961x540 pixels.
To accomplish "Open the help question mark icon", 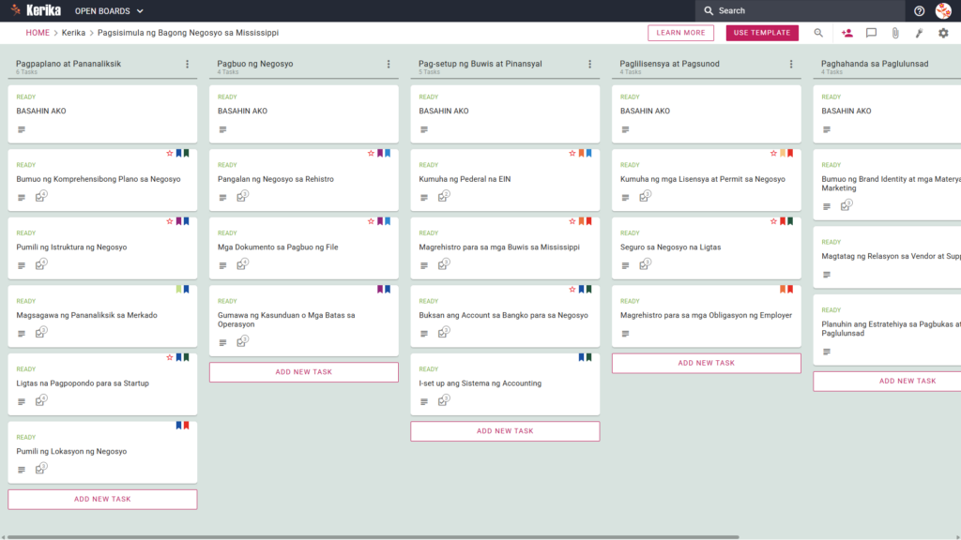I will pyautogui.click(x=919, y=11).
